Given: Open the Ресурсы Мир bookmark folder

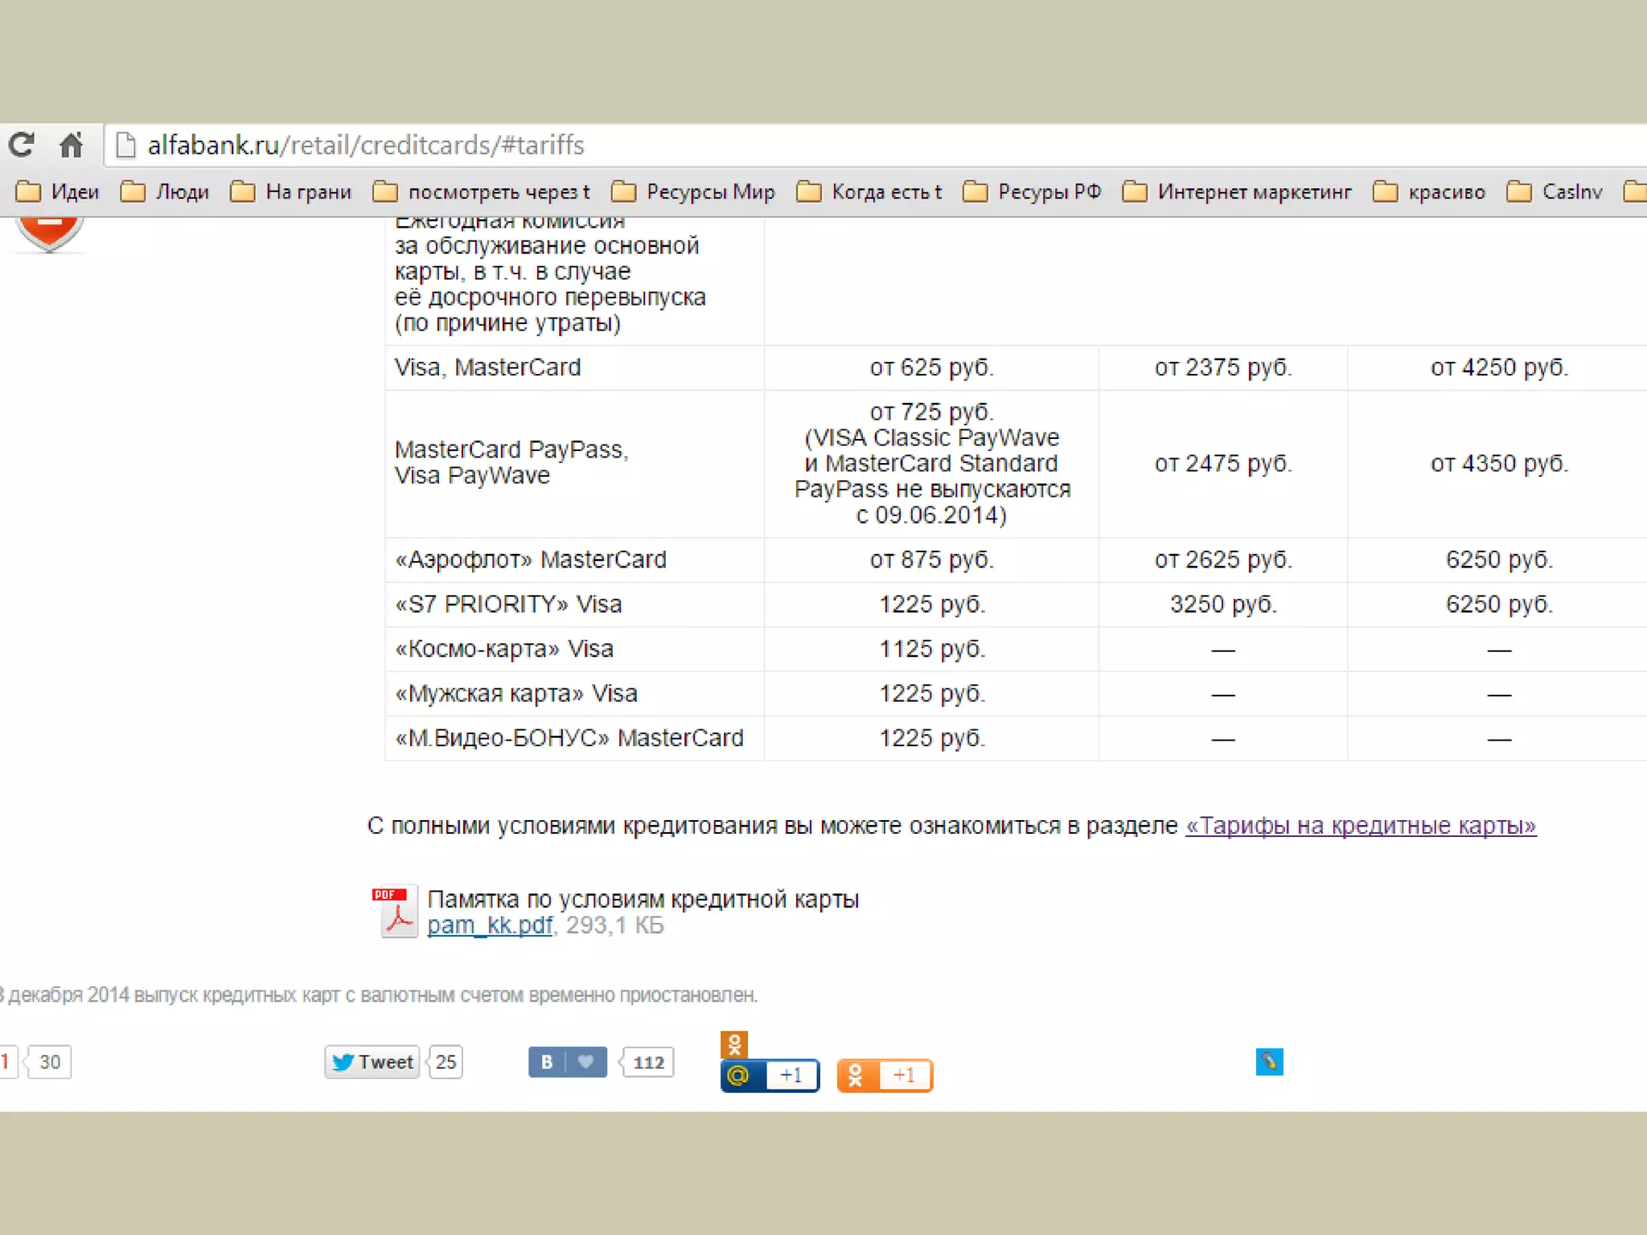Looking at the screenshot, I should (693, 192).
